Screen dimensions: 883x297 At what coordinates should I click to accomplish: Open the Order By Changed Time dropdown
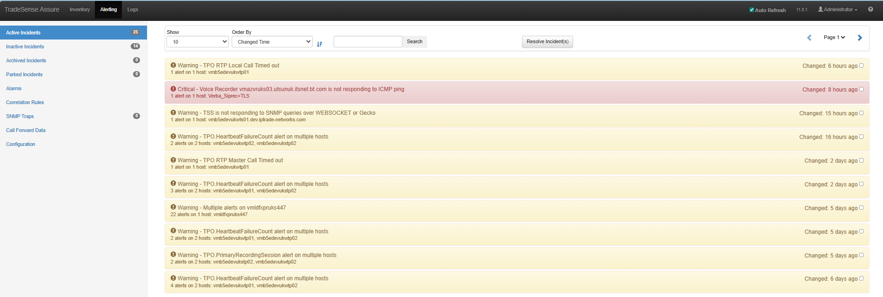[272, 42]
